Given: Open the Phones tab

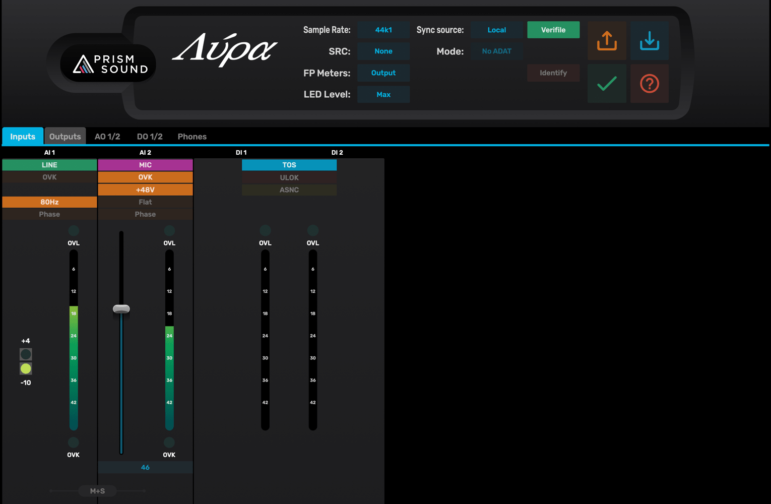Looking at the screenshot, I should click(192, 136).
